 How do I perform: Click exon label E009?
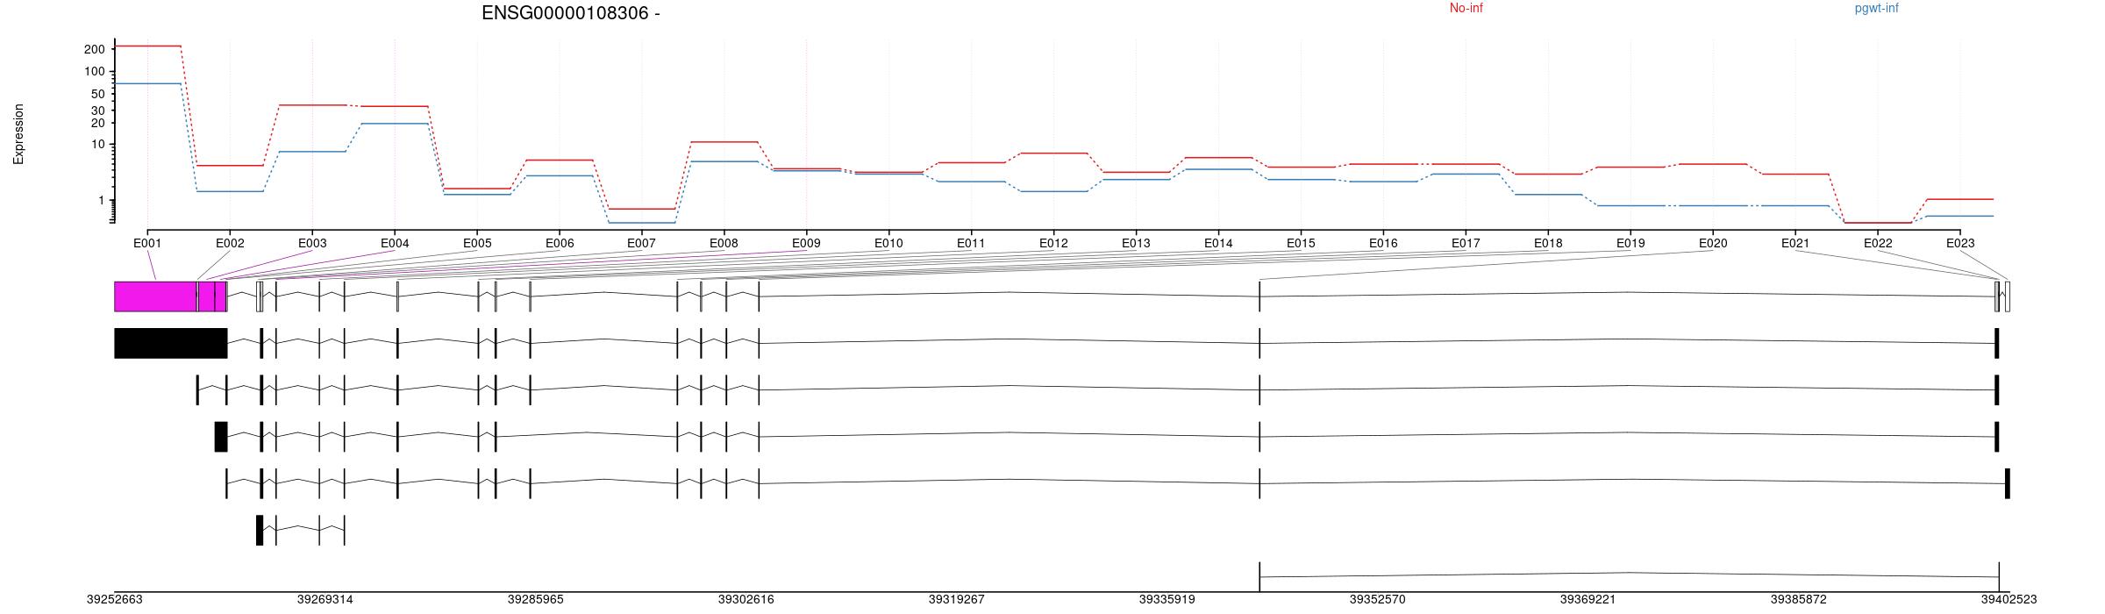coord(806,243)
